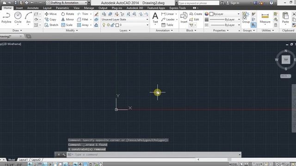Open the ByLayer color dropdown
This screenshot has width=296, height=166.
(x=225, y=14)
